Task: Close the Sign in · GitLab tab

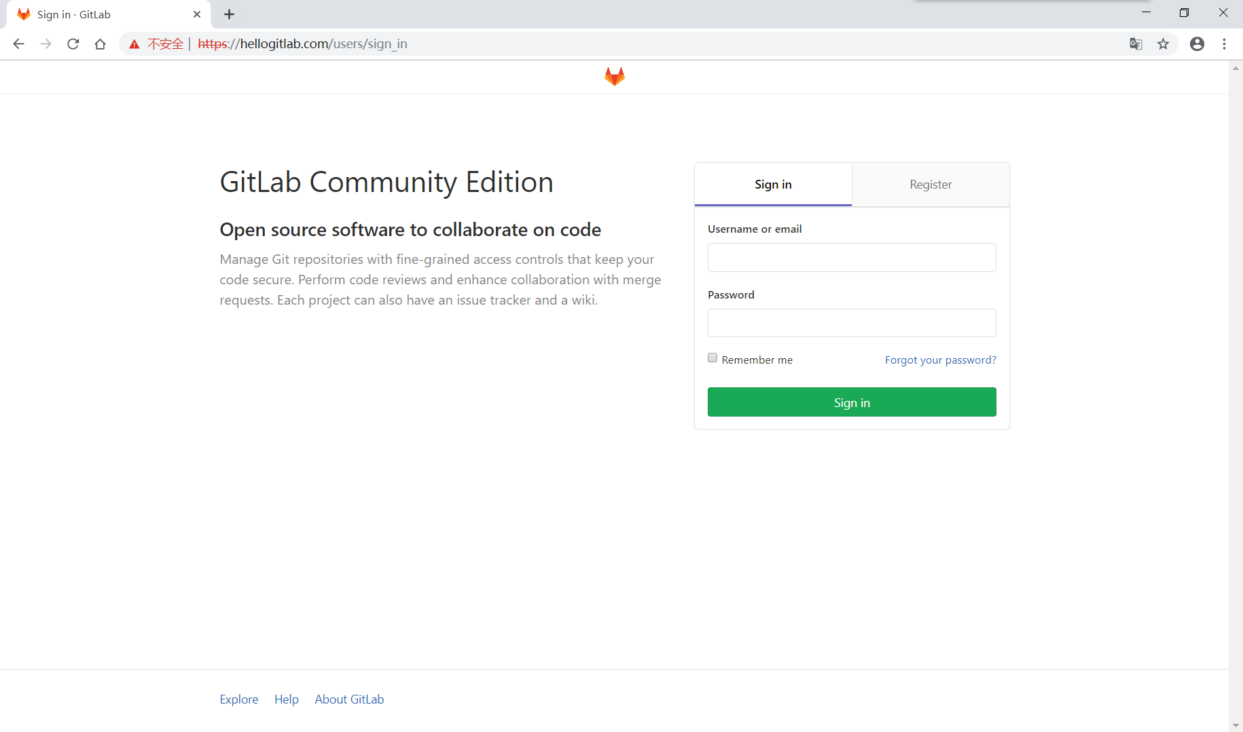Action: coord(197,14)
